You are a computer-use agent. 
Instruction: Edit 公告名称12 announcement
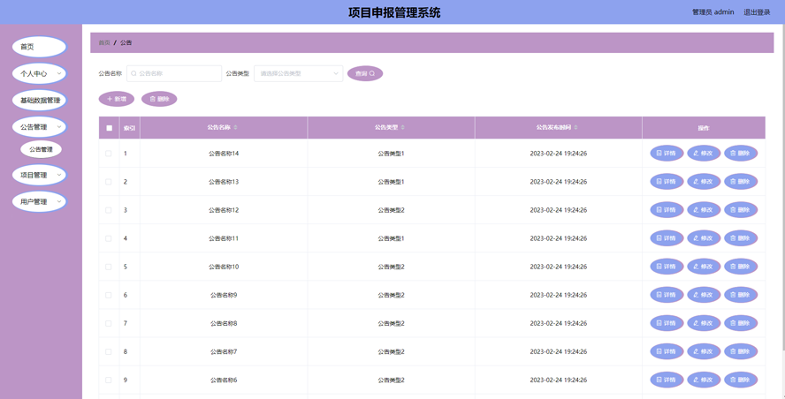(x=704, y=210)
